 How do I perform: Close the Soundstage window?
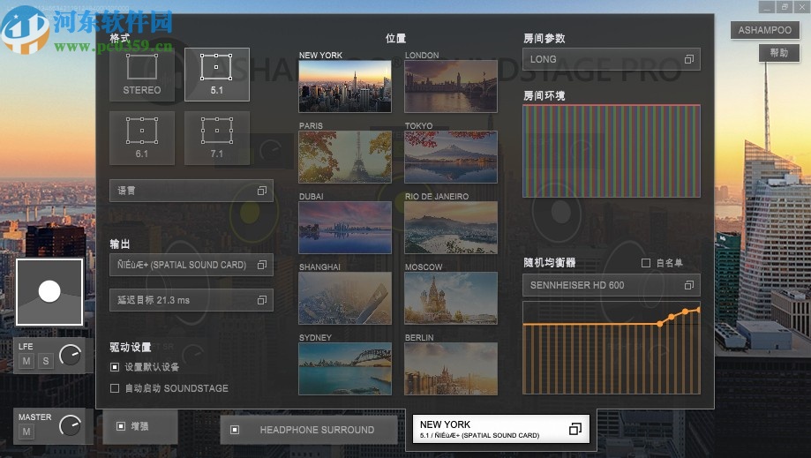click(x=801, y=7)
